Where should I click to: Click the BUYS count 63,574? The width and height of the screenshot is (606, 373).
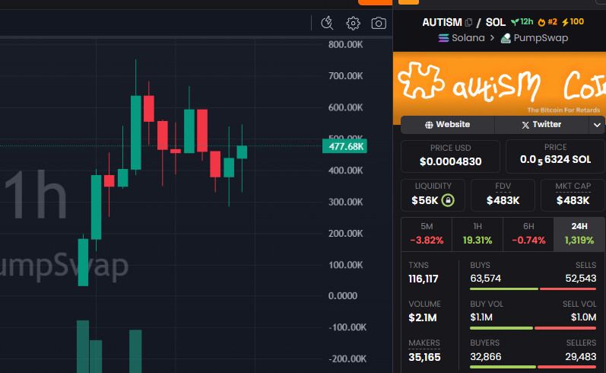coord(485,279)
